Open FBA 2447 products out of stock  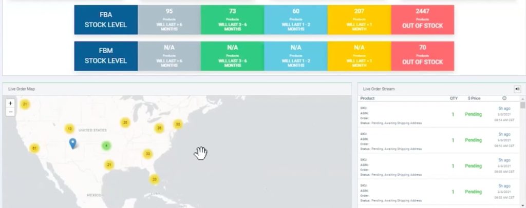click(423, 20)
